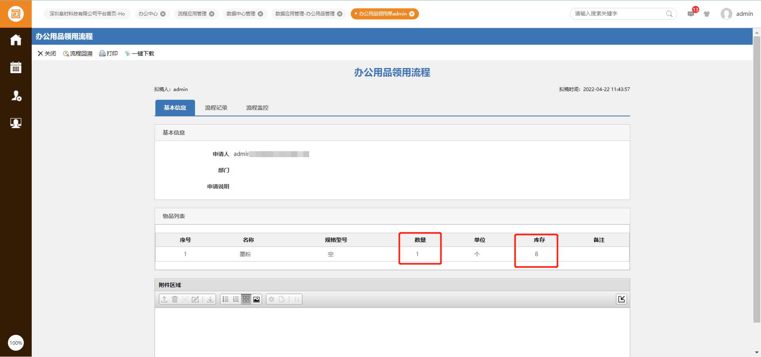
Task: Click the 墨粉 item name cell
Action: [x=245, y=254]
